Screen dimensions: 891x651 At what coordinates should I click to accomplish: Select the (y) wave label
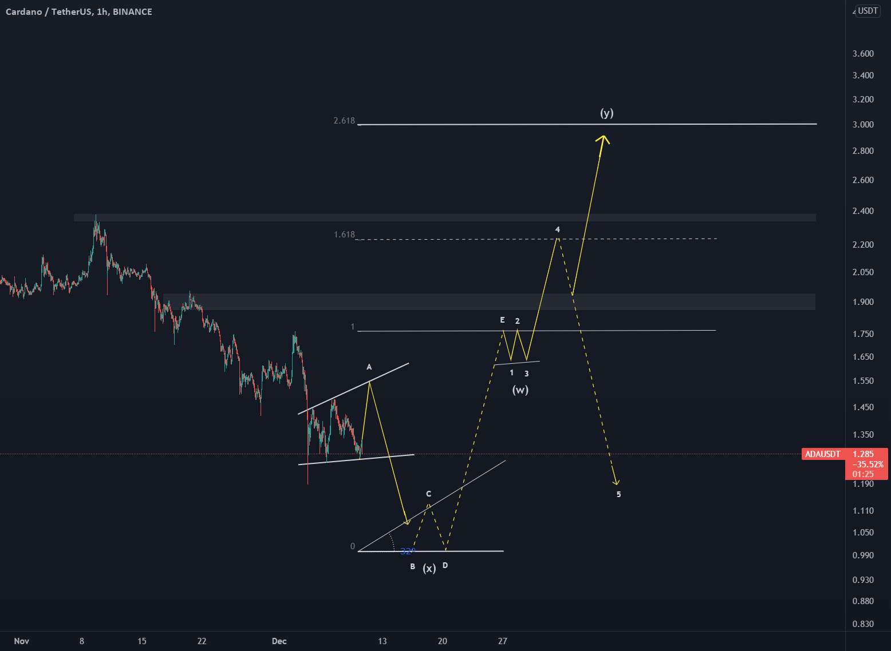click(607, 113)
